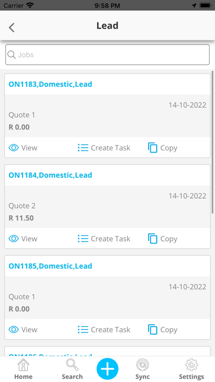This screenshot has height=382, width=215.
Task: Click the eye icon for ON1185
Action: [14, 329]
